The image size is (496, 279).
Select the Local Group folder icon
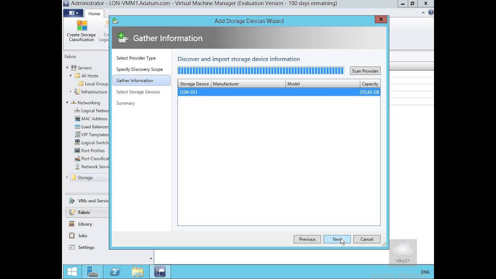81,84
